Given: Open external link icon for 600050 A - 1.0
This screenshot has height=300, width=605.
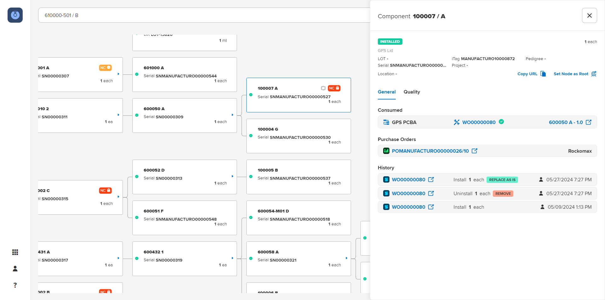Looking at the screenshot, I should [x=588, y=122].
